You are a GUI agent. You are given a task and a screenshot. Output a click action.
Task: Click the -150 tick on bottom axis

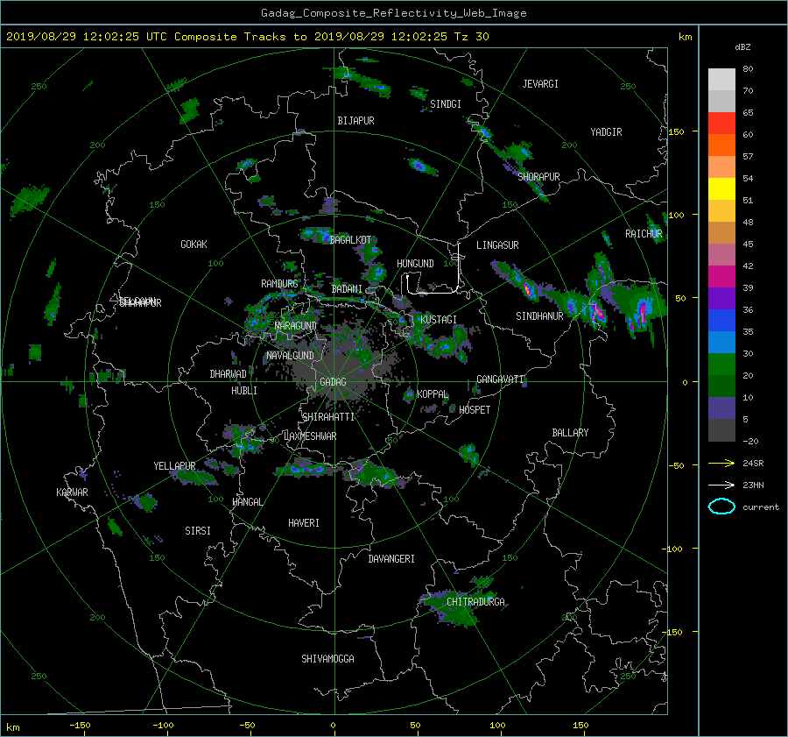80,726
